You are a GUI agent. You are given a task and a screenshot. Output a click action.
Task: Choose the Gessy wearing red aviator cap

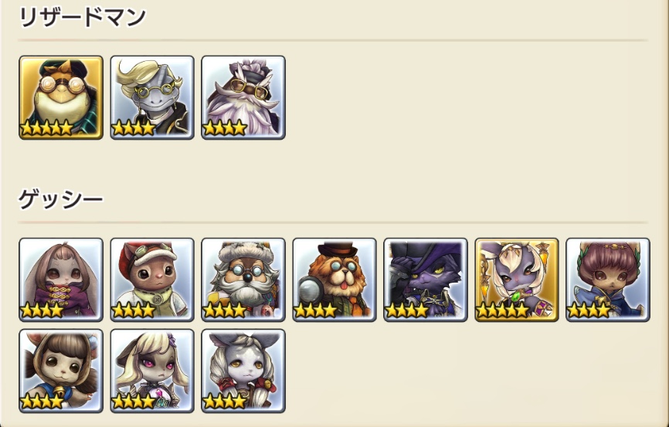click(152, 280)
